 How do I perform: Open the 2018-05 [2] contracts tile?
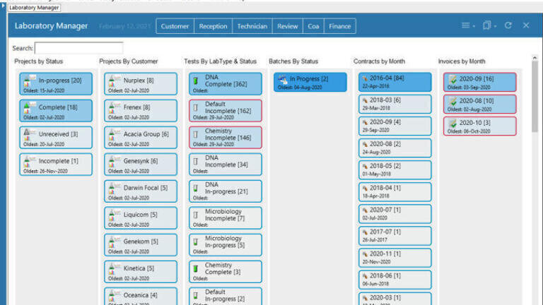[395, 169]
